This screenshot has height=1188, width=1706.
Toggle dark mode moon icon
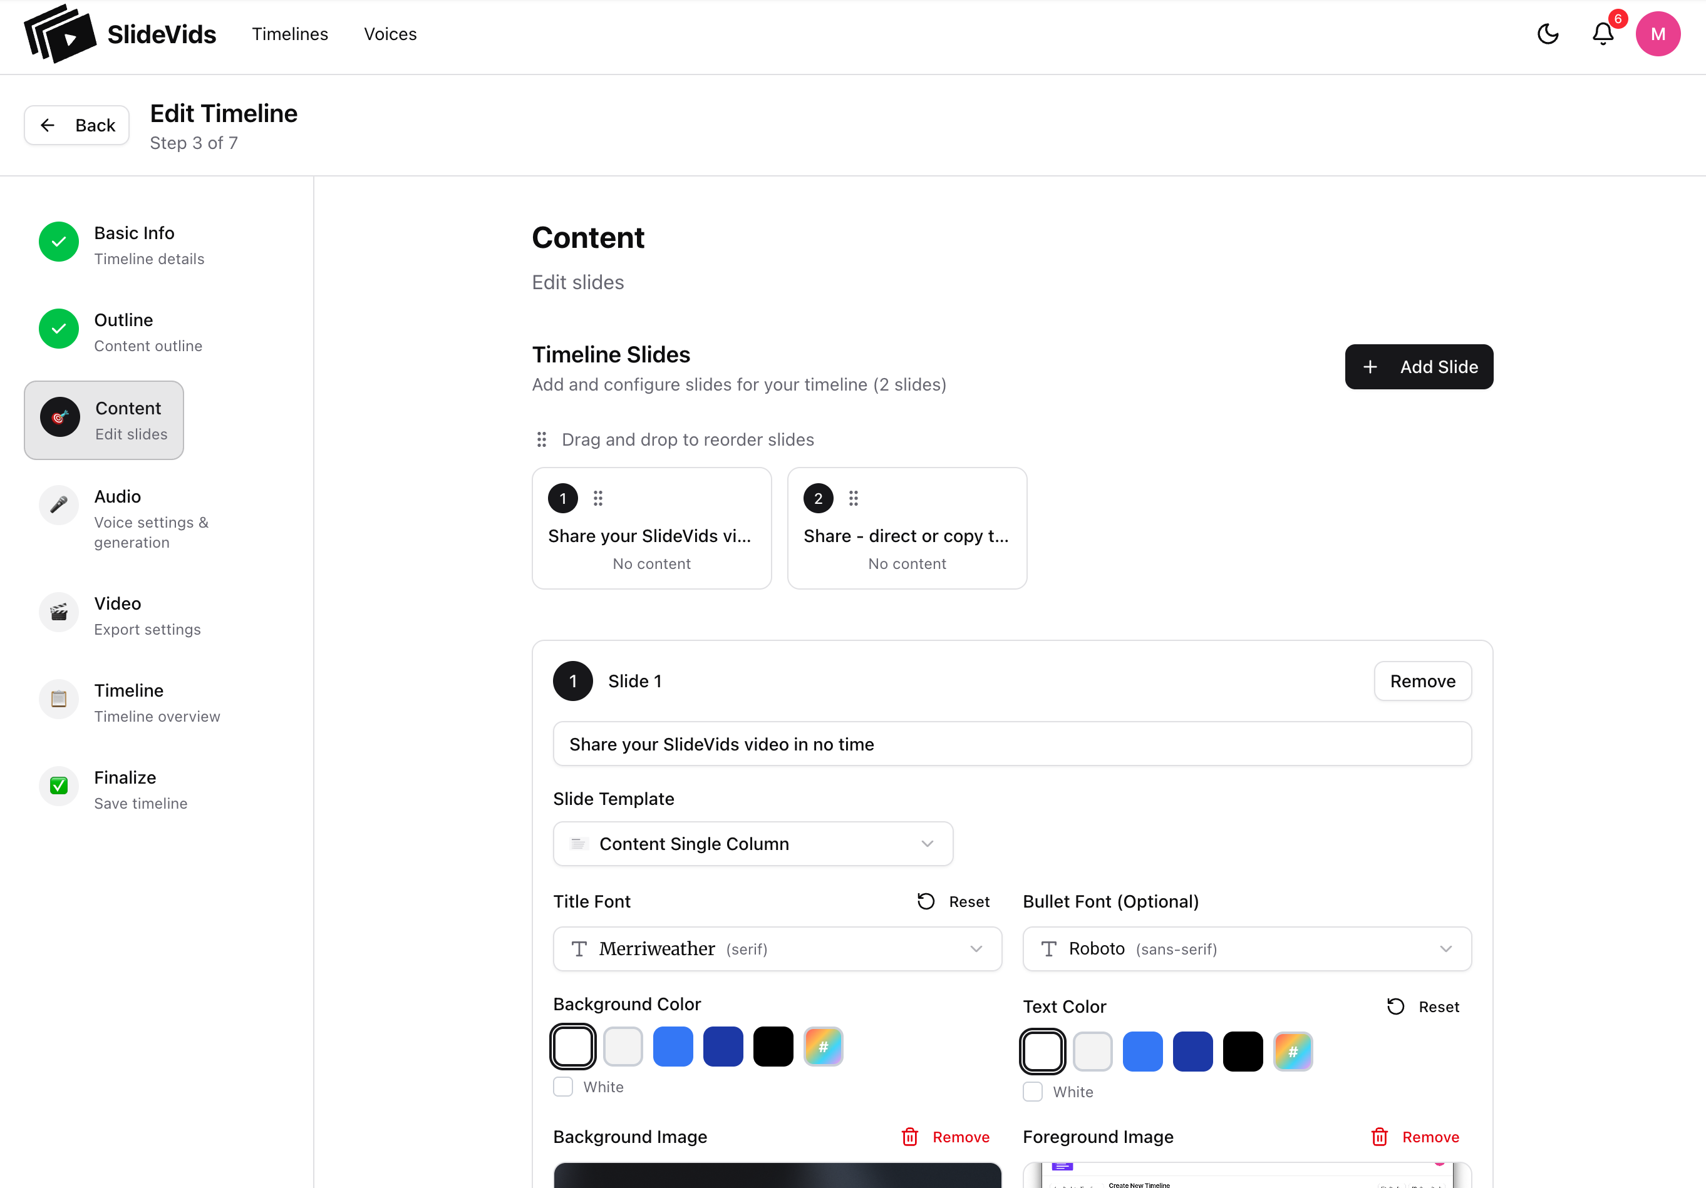click(x=1548, y=34)
